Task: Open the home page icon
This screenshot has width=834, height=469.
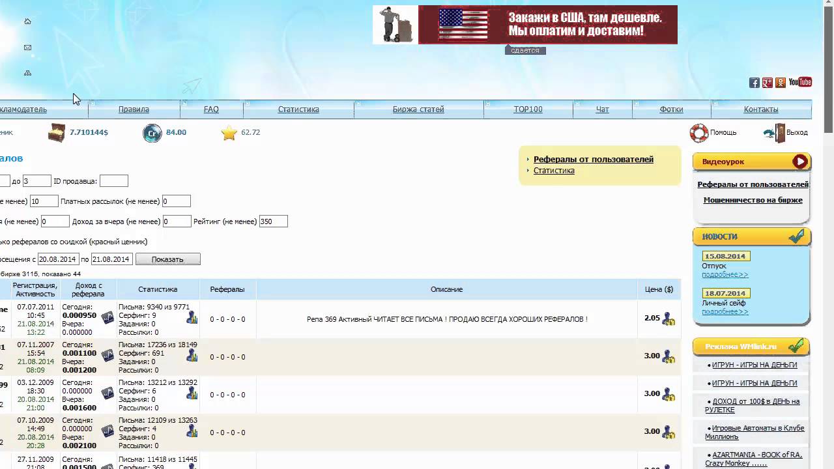Action: (27, 21)
